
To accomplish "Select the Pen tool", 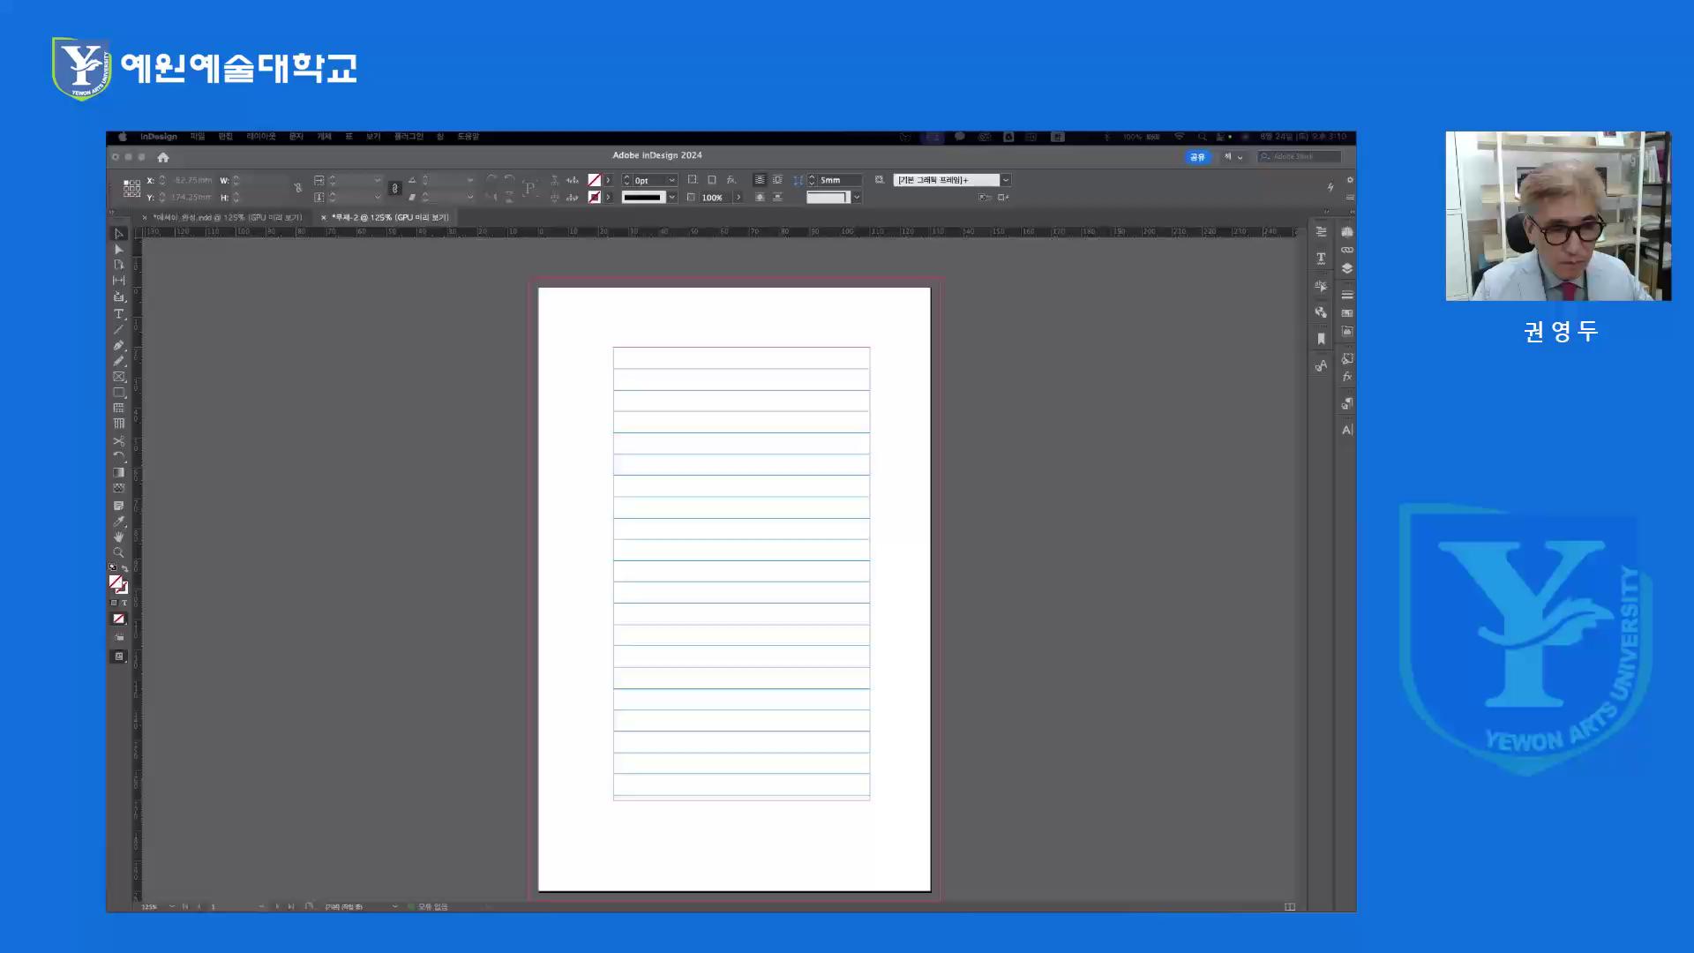I will pos(118,345).
